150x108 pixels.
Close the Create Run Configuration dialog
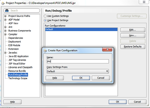(x=107, y=49)
